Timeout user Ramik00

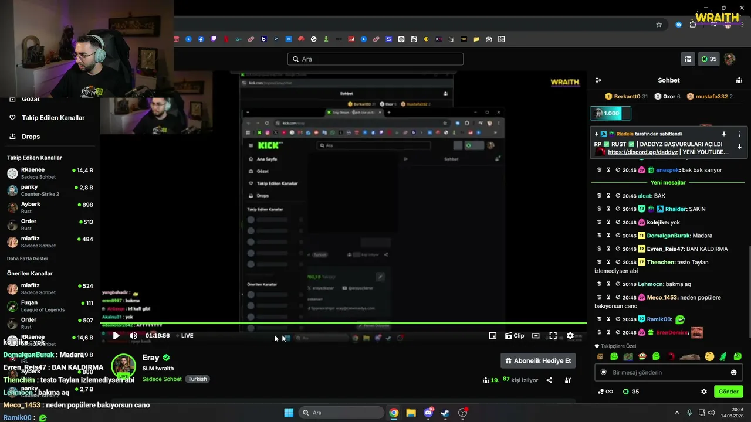[x=608, y=319]
